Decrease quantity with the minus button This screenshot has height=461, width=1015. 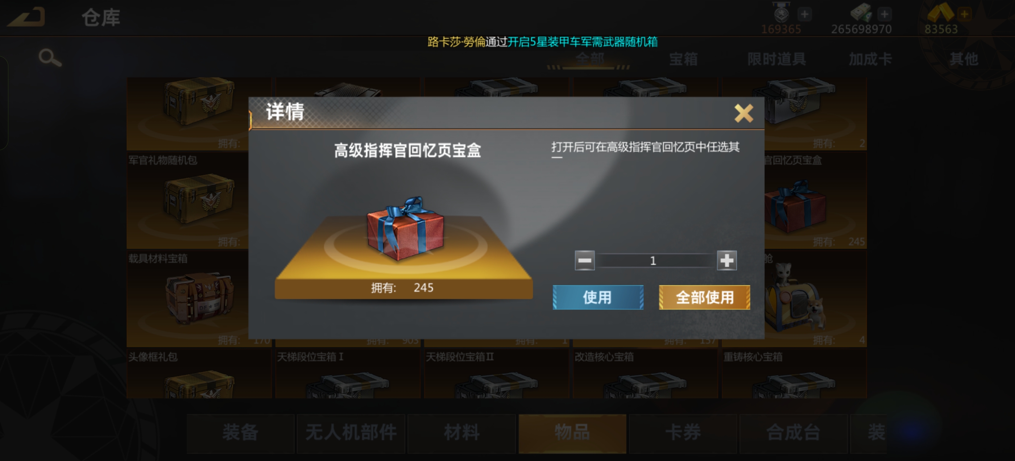(584, 261)
